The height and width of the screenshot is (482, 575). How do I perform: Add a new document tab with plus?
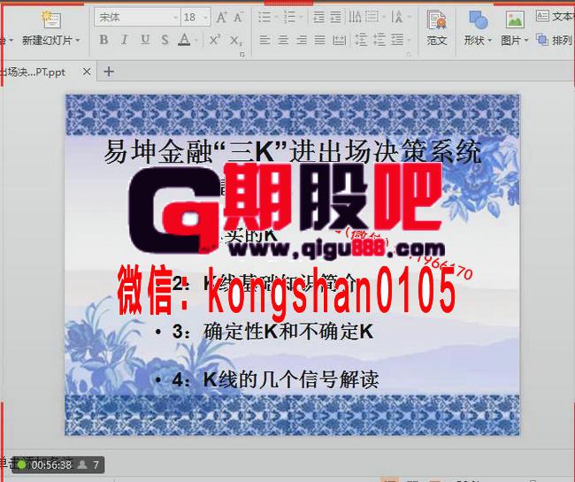tap(109, 72)
